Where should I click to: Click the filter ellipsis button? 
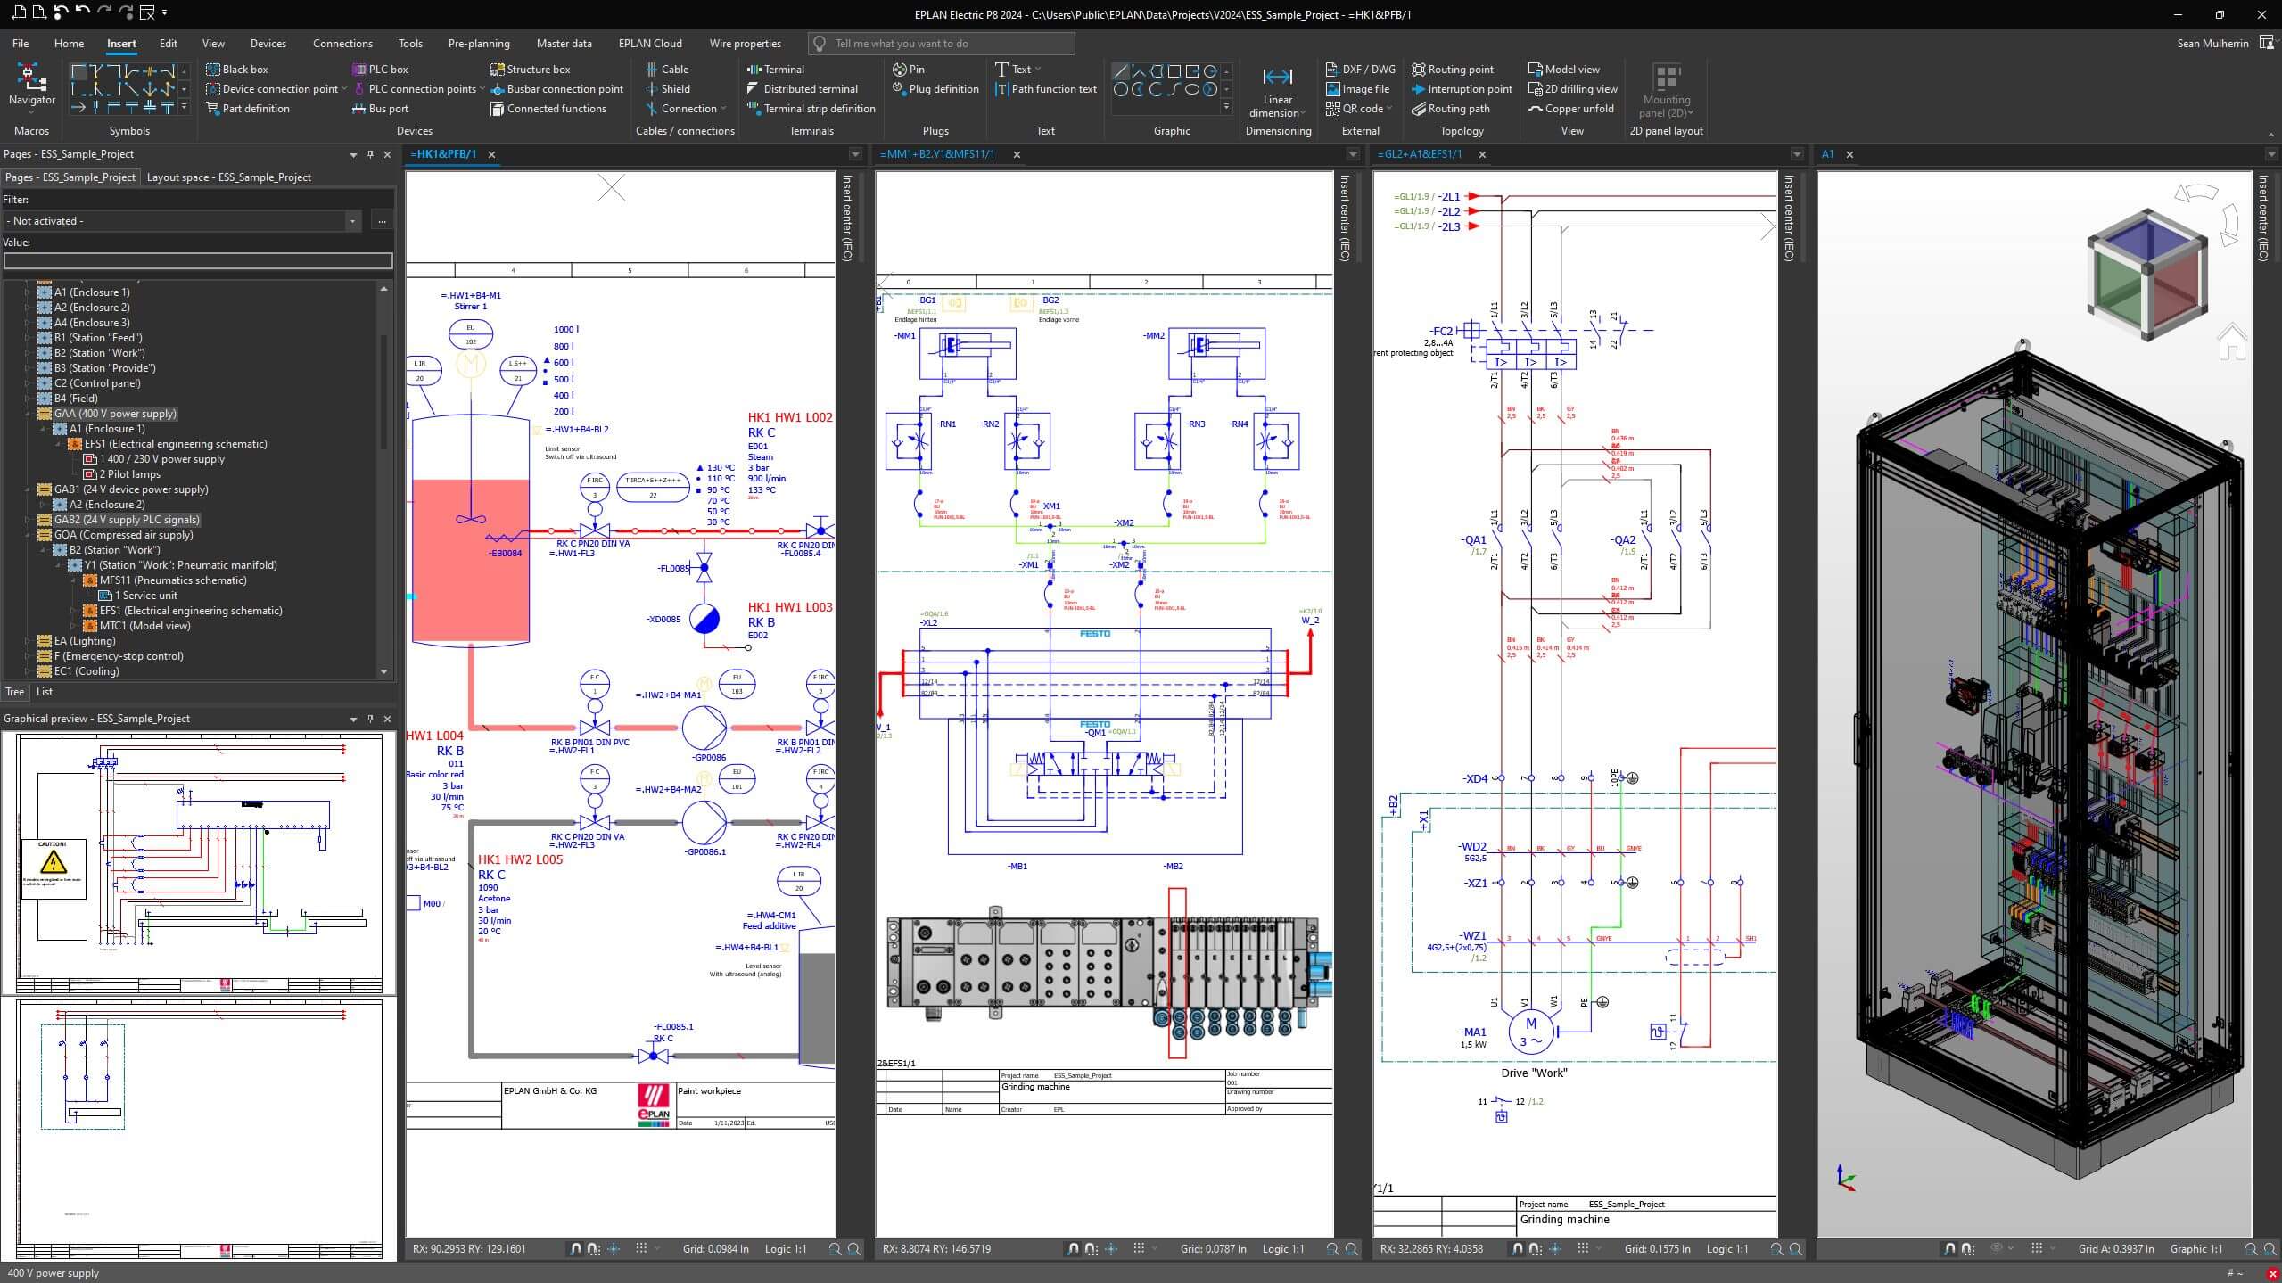coord(382,221)
